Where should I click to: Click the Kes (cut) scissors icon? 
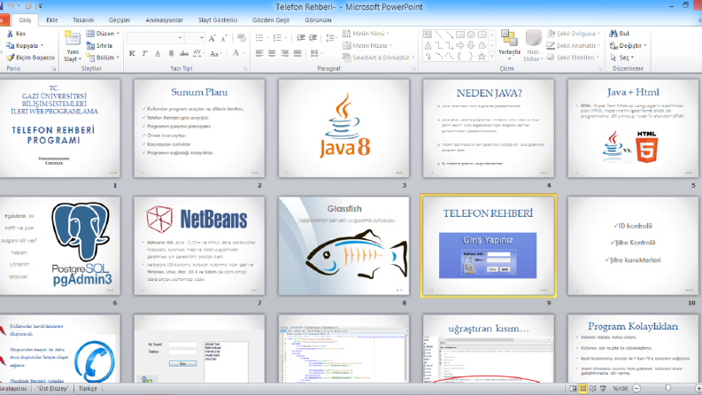click(10, 34)
